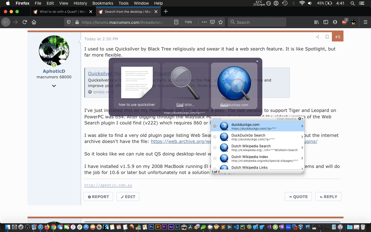Expand the Dutch Wikipedia Search arrow
This screenshot has width=371, height=232.
click(302, 147)
